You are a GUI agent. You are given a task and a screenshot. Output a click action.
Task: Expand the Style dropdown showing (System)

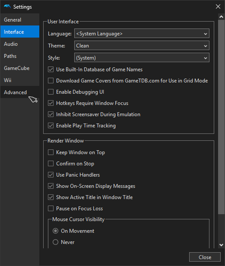pos(142,58)
